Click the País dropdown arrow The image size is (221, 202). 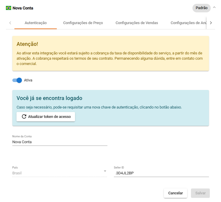click(x=105, y=171)
